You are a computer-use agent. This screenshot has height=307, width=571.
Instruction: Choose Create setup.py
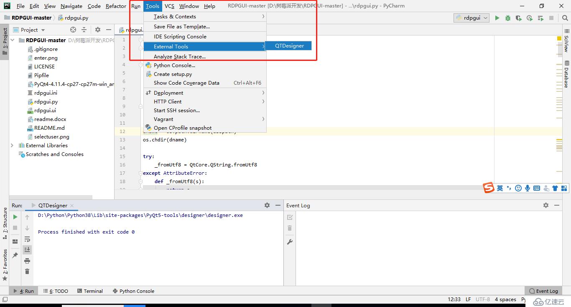pos(205,74)
